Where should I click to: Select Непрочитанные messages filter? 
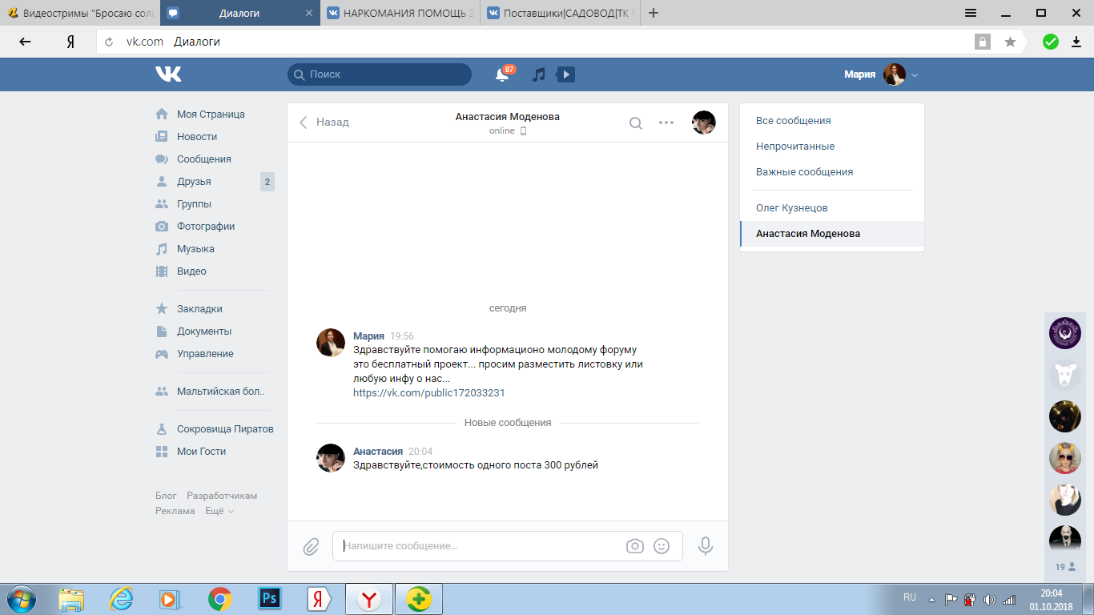click(x=795, y=147)
